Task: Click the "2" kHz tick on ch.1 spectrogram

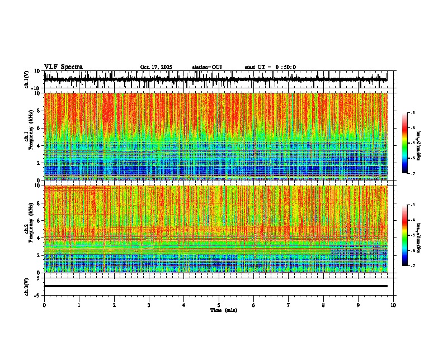Action: pos(39,163)
